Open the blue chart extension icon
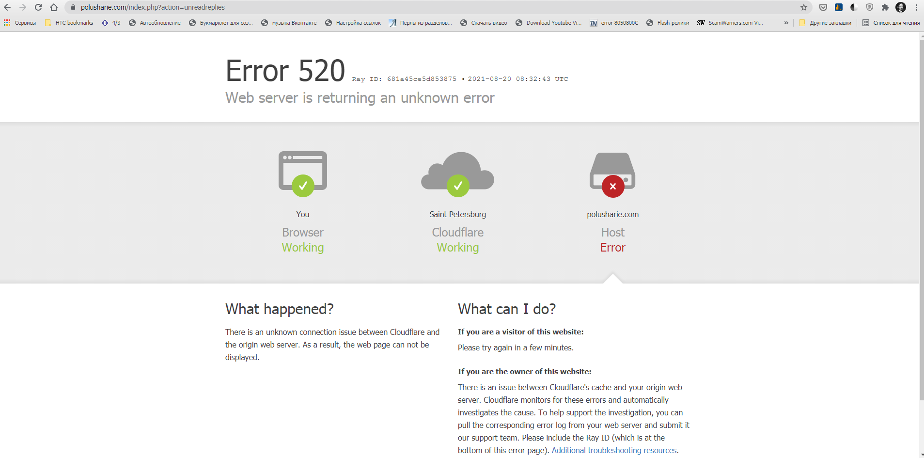The height and width of the screenshot is (458, 924). click(x=839, y=7)
